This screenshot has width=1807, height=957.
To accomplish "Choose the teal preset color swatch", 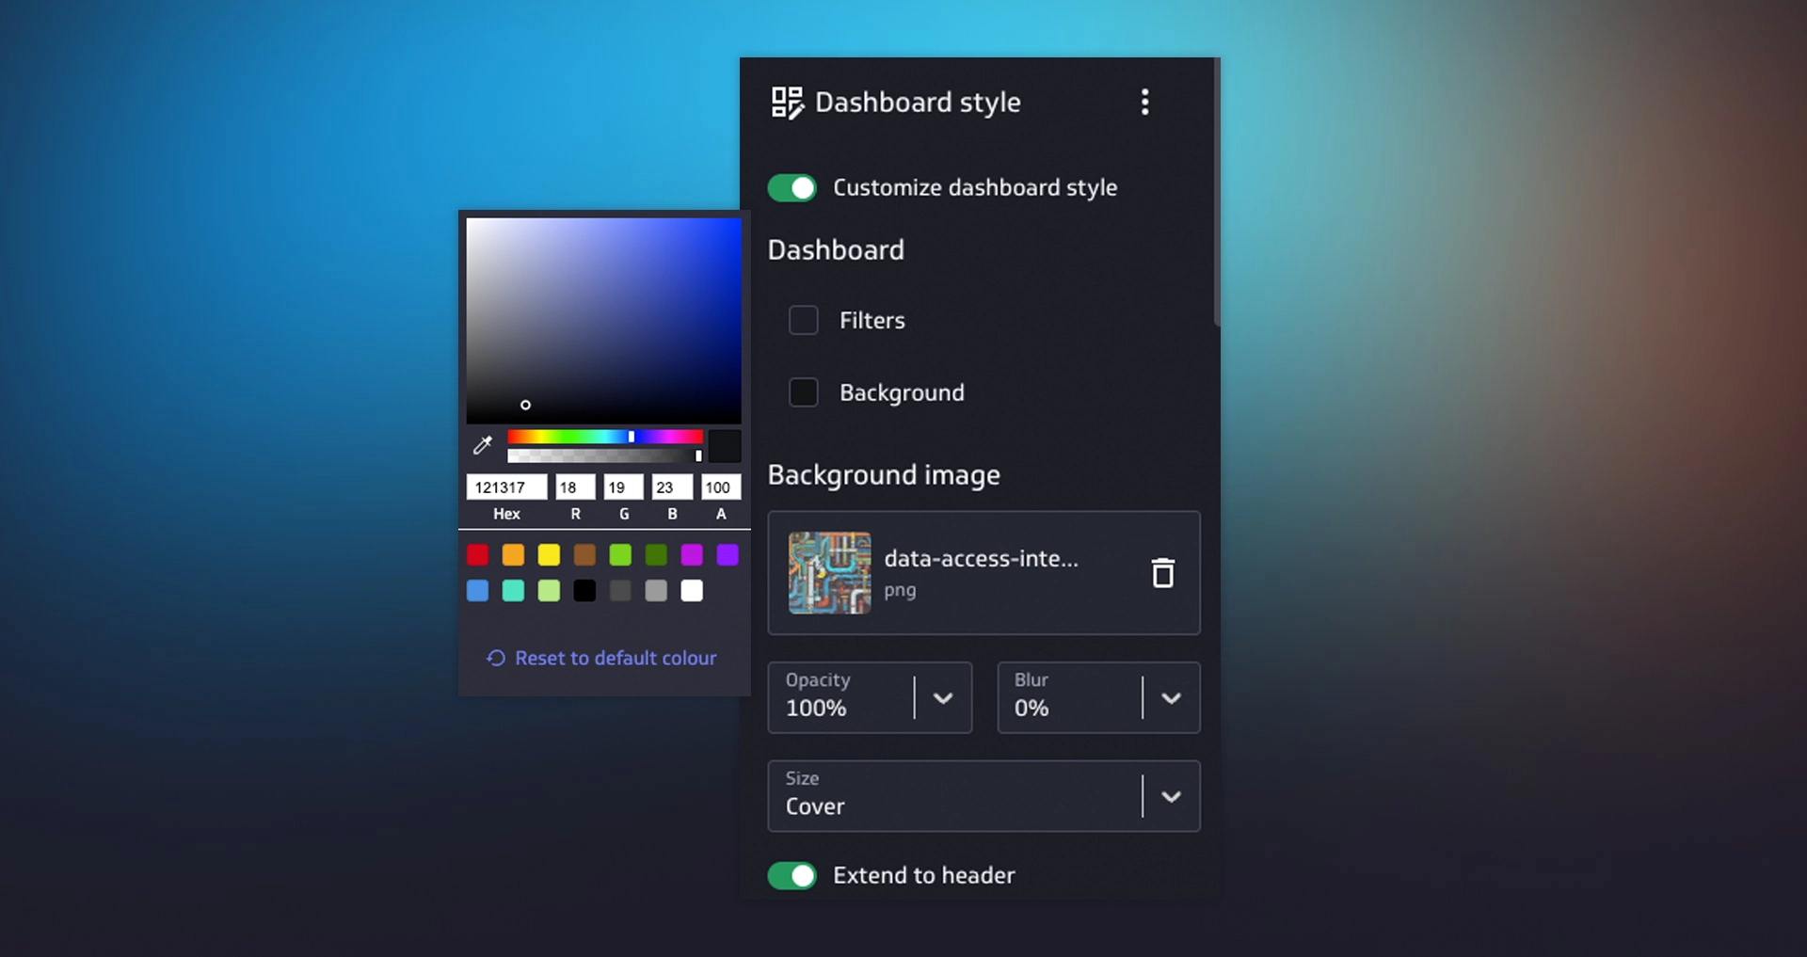I will [x=513, y=591].
